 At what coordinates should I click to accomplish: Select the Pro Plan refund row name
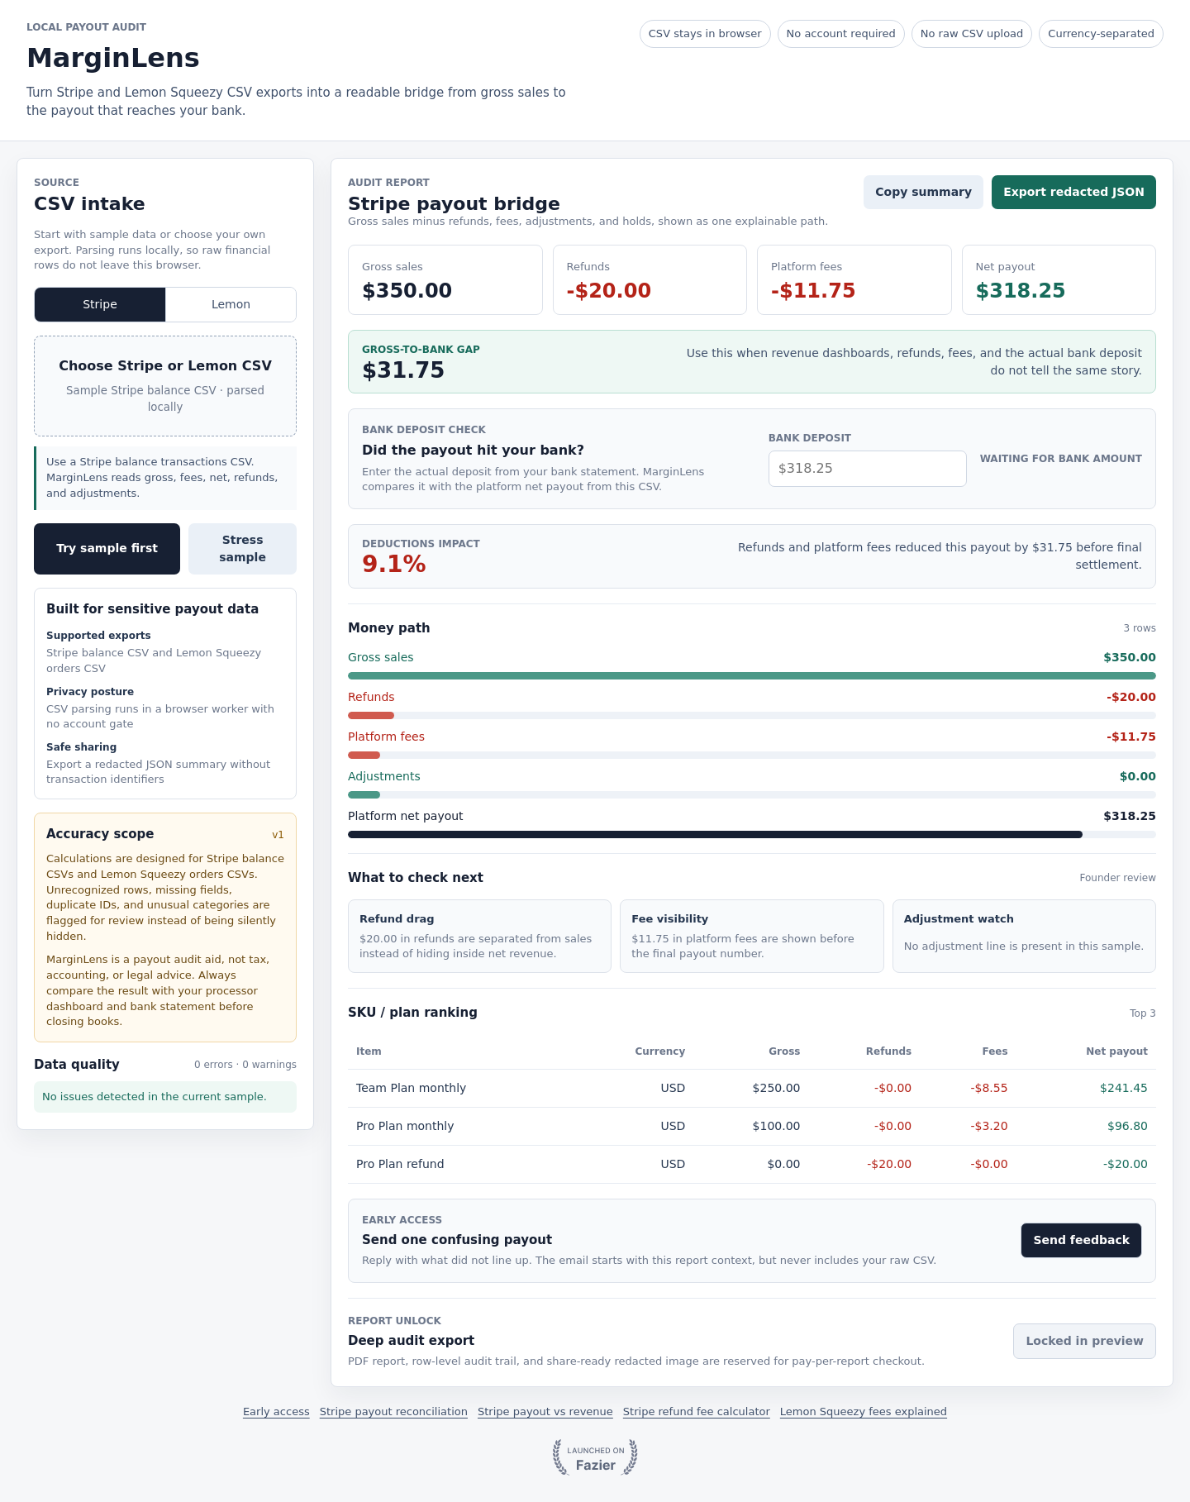coord(400,1164)
